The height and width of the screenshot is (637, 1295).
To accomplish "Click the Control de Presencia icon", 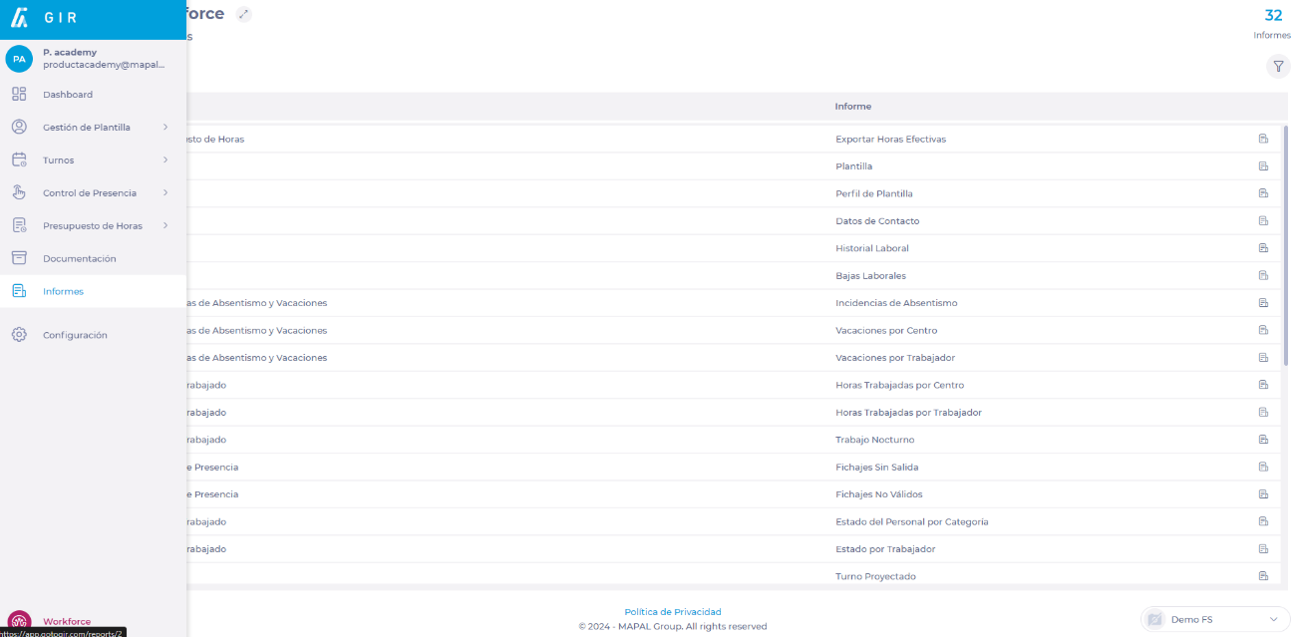I will click(19, 193).
